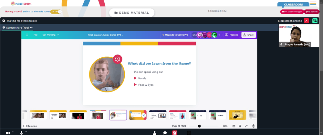Toggle the camera on or off
This screenshot has height=135, width=323.
(x=8, y=133)
